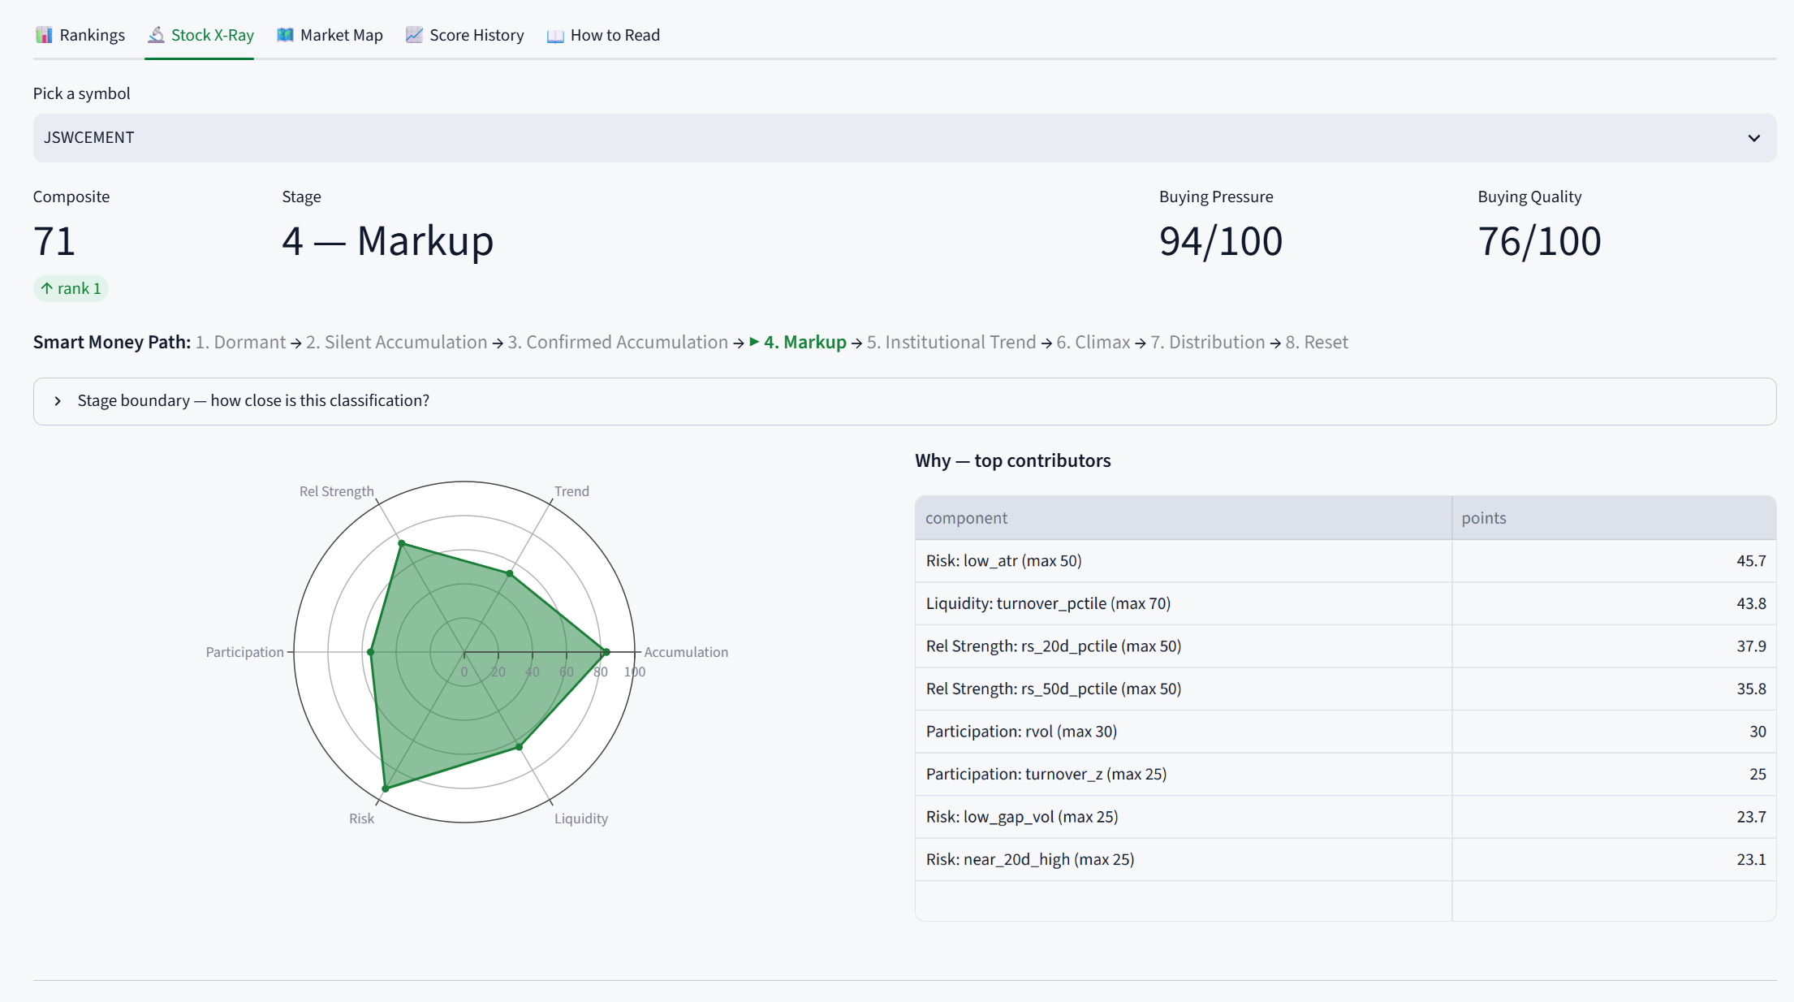Click the Risk data point on radar chart
The image size is (1794, 1002).
click(386, 788)
